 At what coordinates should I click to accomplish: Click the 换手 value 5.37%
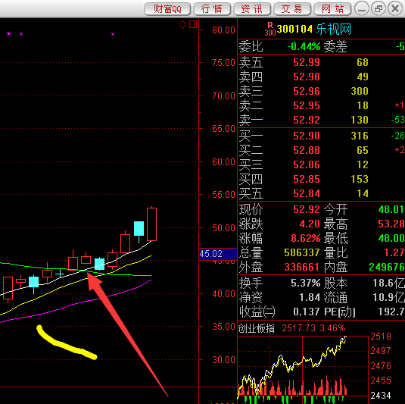(x=306, y=283)
